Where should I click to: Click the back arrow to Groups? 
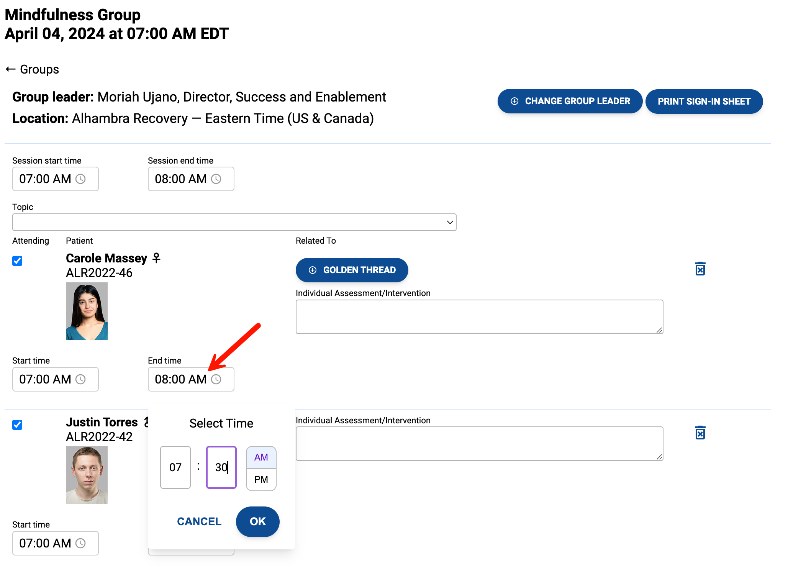(11, 69)
